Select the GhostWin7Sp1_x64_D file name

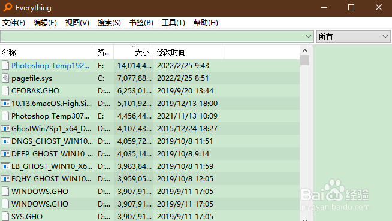pyautogui.click(x=52, y=129)
